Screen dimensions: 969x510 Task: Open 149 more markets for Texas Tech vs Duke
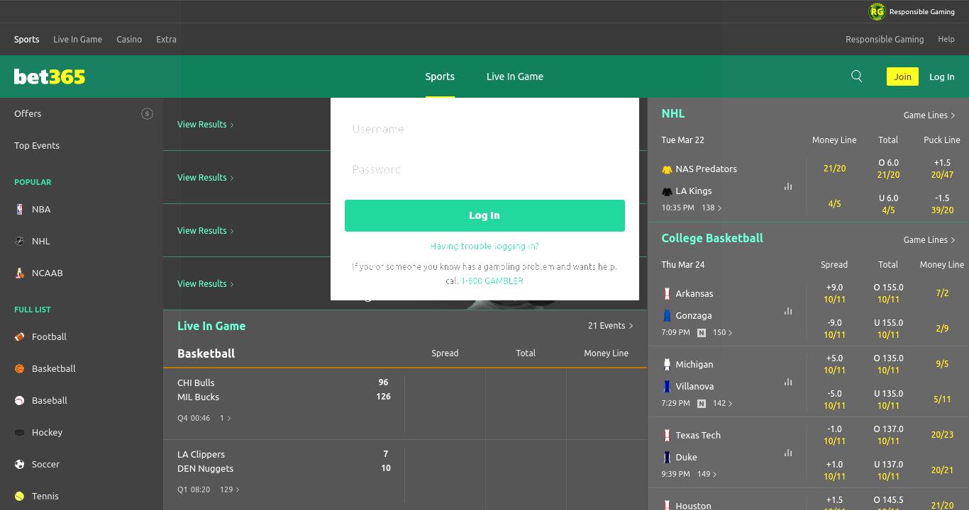tap(707, 474)
